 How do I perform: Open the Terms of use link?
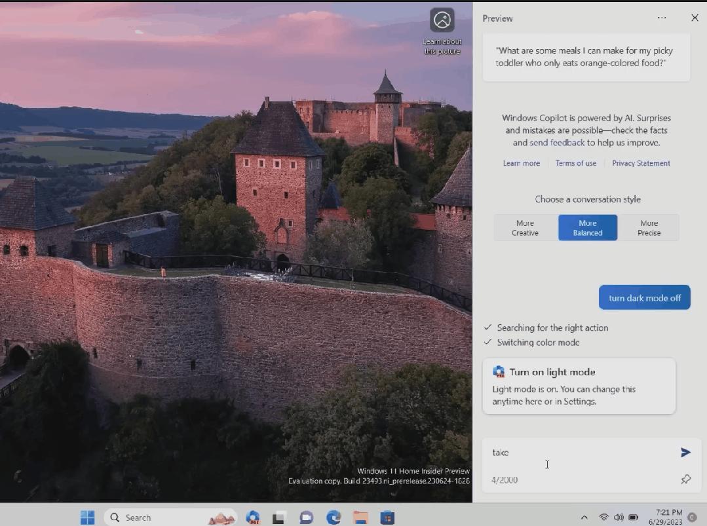[x=575, y=163]
